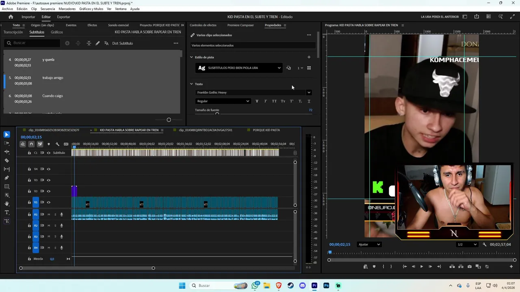This screenshot has height=292, width=520.
Task: Open the Secuencia menu
Action: pyautogui.click(x=48, y=9)
